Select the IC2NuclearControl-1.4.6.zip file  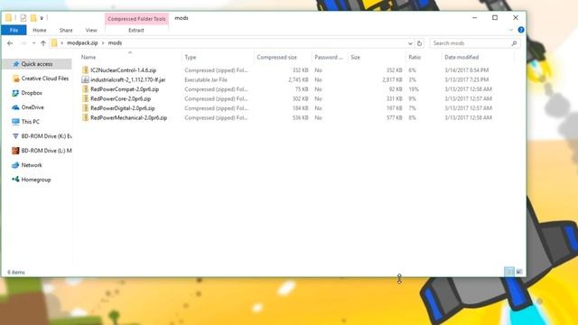(x=123, y=70)
